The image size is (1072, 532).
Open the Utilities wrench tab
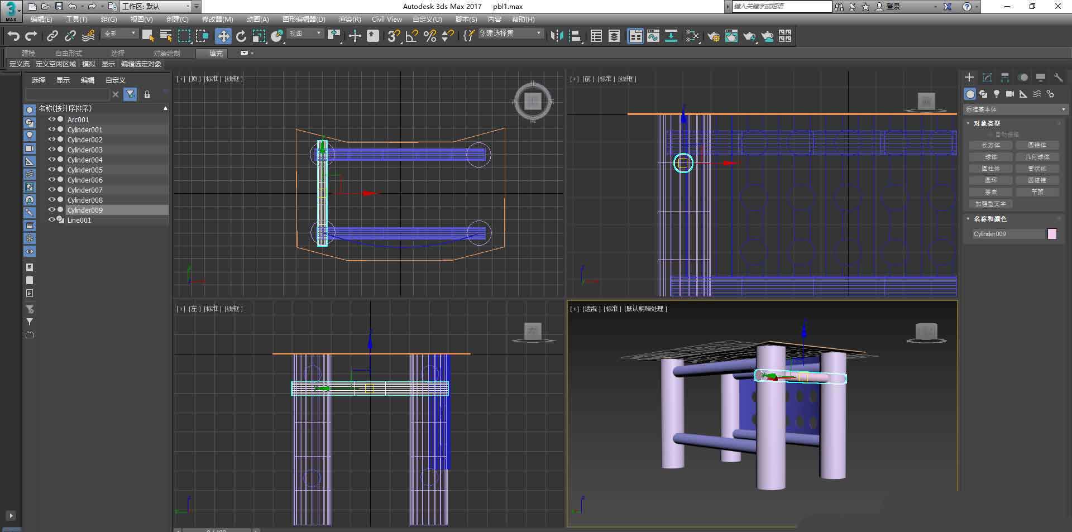[1059, 78]
